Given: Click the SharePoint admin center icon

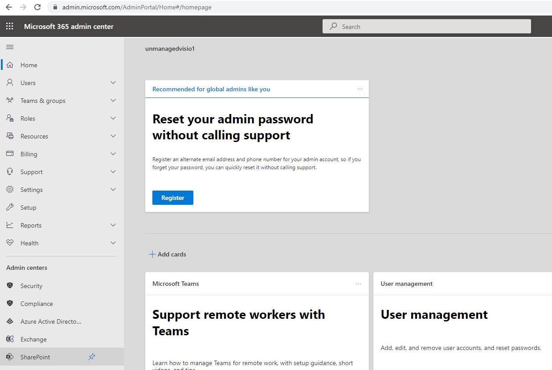Looking at the screenshot, I should coord(10,357).
